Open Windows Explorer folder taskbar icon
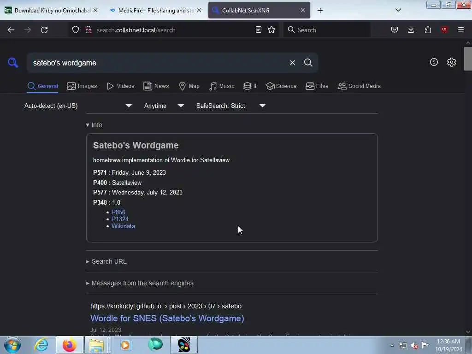This screenshot has height=354, width=472. [96, 345]
